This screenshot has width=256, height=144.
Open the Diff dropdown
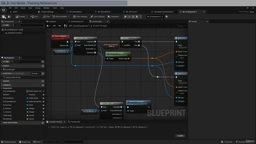click(34, 17)
